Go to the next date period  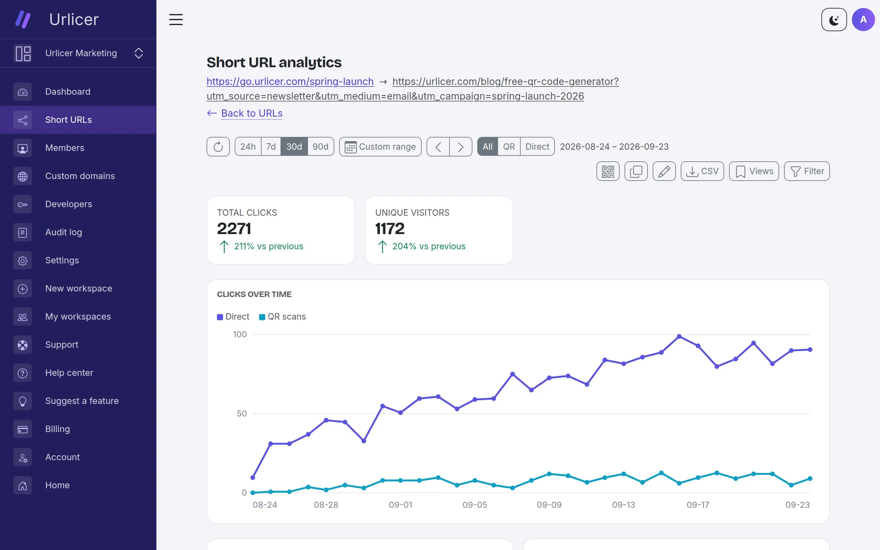461,147
